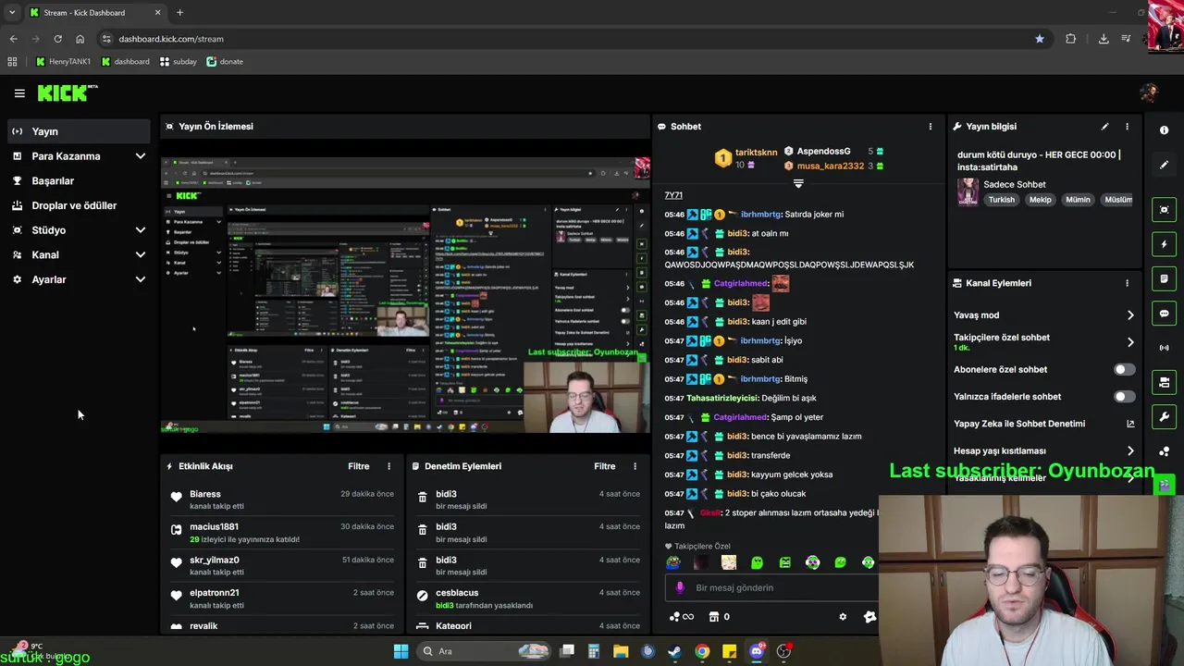Click the pencil icon in right rail
This screenshot has width=1184, height=666.
[1164, 165]
